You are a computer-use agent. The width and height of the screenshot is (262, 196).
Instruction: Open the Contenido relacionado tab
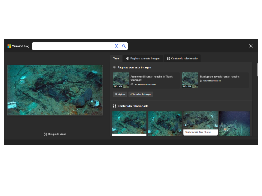point(182,59)
